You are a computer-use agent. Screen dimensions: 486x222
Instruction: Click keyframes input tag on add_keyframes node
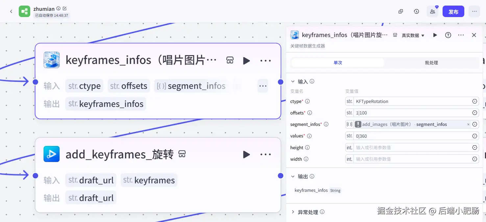(149, 180)
